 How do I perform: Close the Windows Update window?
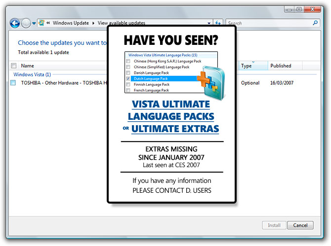click(312, 9)
